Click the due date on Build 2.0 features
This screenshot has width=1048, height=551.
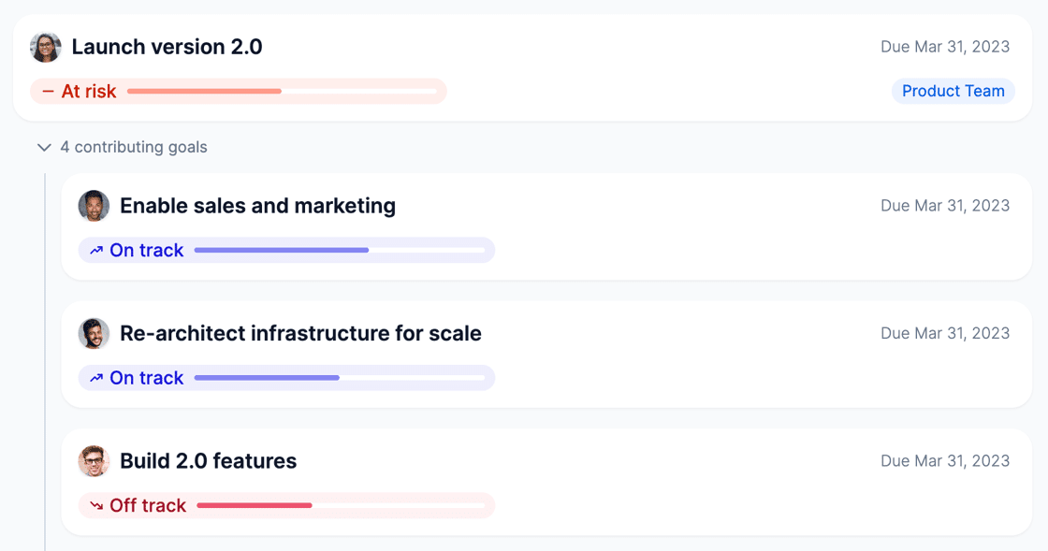tap(944, 461)
